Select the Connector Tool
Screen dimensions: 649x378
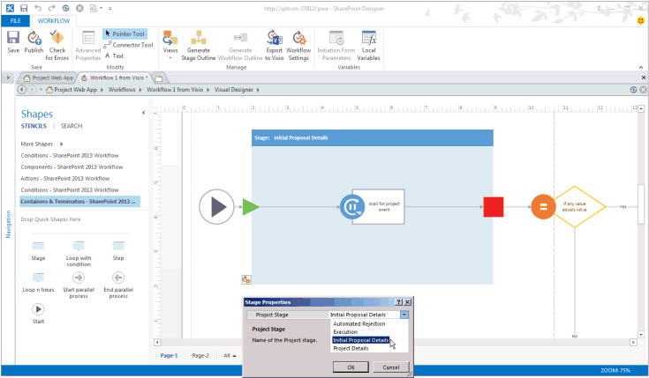pos(128,45)
